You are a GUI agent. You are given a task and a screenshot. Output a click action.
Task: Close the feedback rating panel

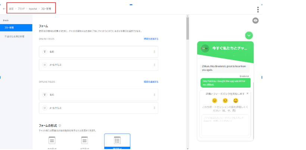point(247,94)
